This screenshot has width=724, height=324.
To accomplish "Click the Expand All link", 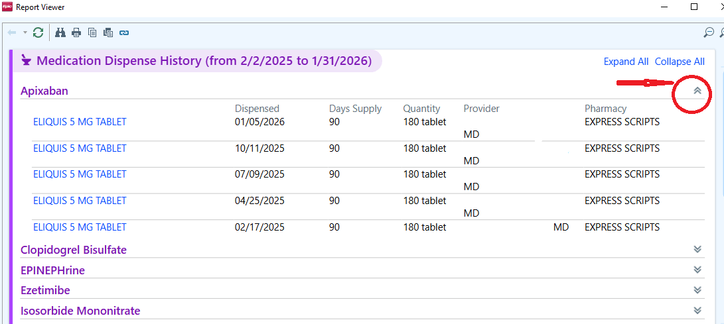I will pos(626,62).
